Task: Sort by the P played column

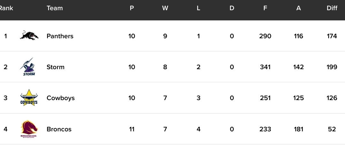Action: (x=132, y=8)
